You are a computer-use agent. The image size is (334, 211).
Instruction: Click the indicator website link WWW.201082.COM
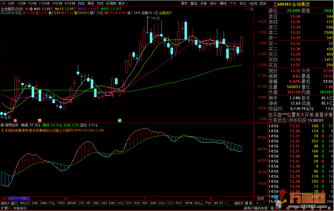coord(88,130)
